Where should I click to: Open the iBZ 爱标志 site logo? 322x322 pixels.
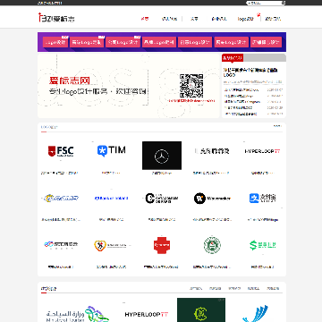[x=56, y=19]
